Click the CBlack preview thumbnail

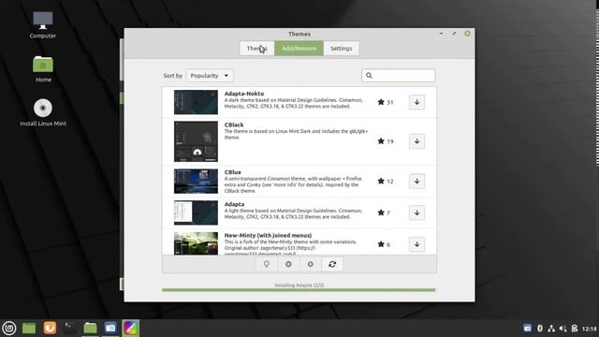coord(196,141)
